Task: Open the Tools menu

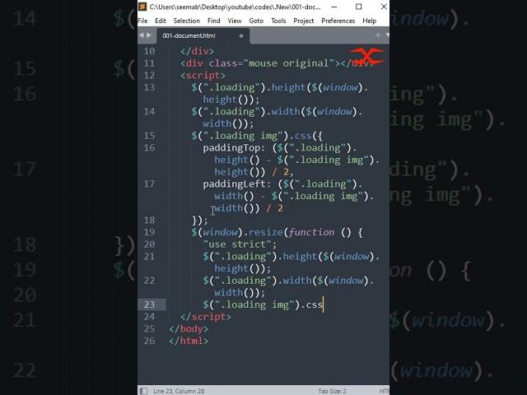Action: (278, 21)
